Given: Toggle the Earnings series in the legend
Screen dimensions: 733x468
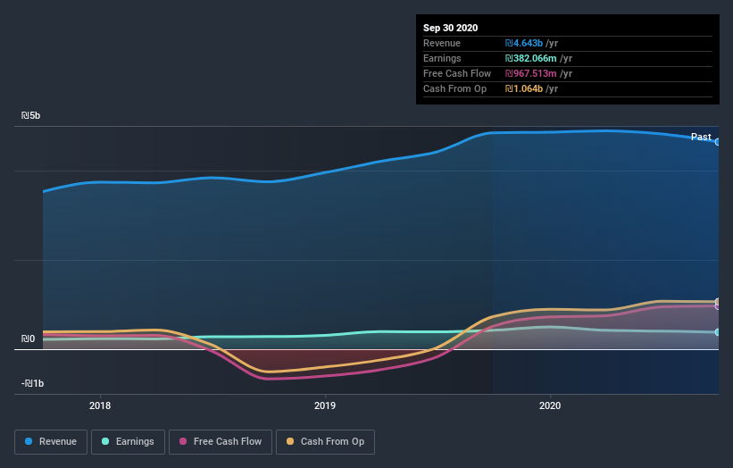Looking at the screenshot, I should click(x=128, y=442).
